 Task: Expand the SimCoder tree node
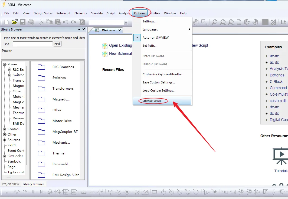point(5,156)
